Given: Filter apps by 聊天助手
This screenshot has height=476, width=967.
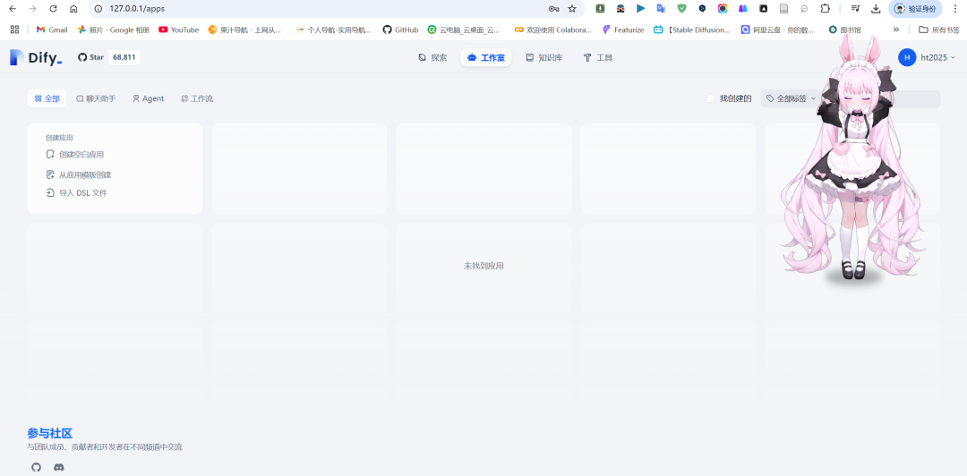Looking at the screenshot, I should coord(96,98).
